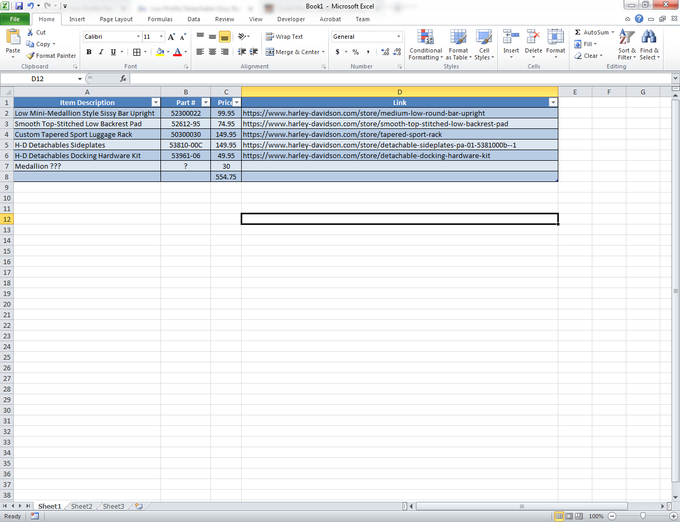The height and width of the screenshot is (522, 680).
Task: Switch to the Formulas ribbon tab
Action: (160, 19)
